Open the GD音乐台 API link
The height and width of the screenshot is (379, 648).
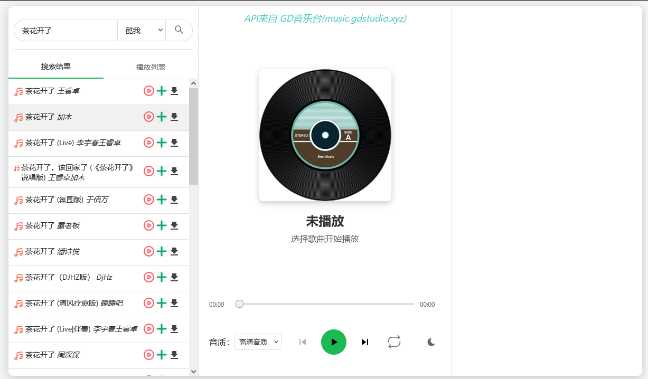325,18
